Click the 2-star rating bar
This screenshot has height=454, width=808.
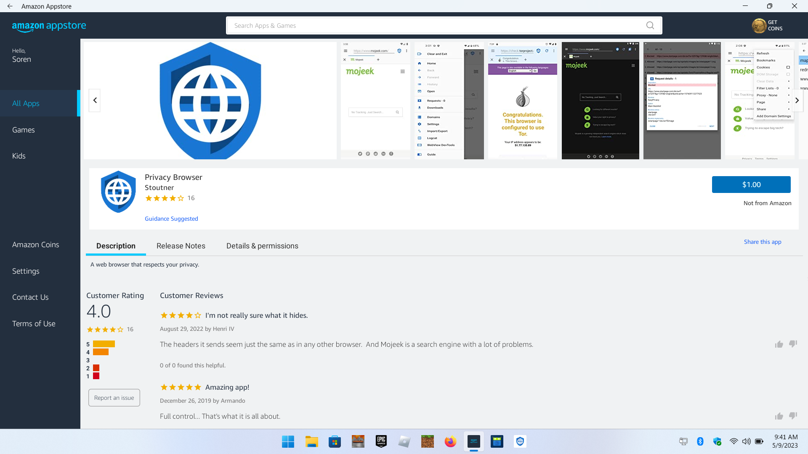click(96, 368)
